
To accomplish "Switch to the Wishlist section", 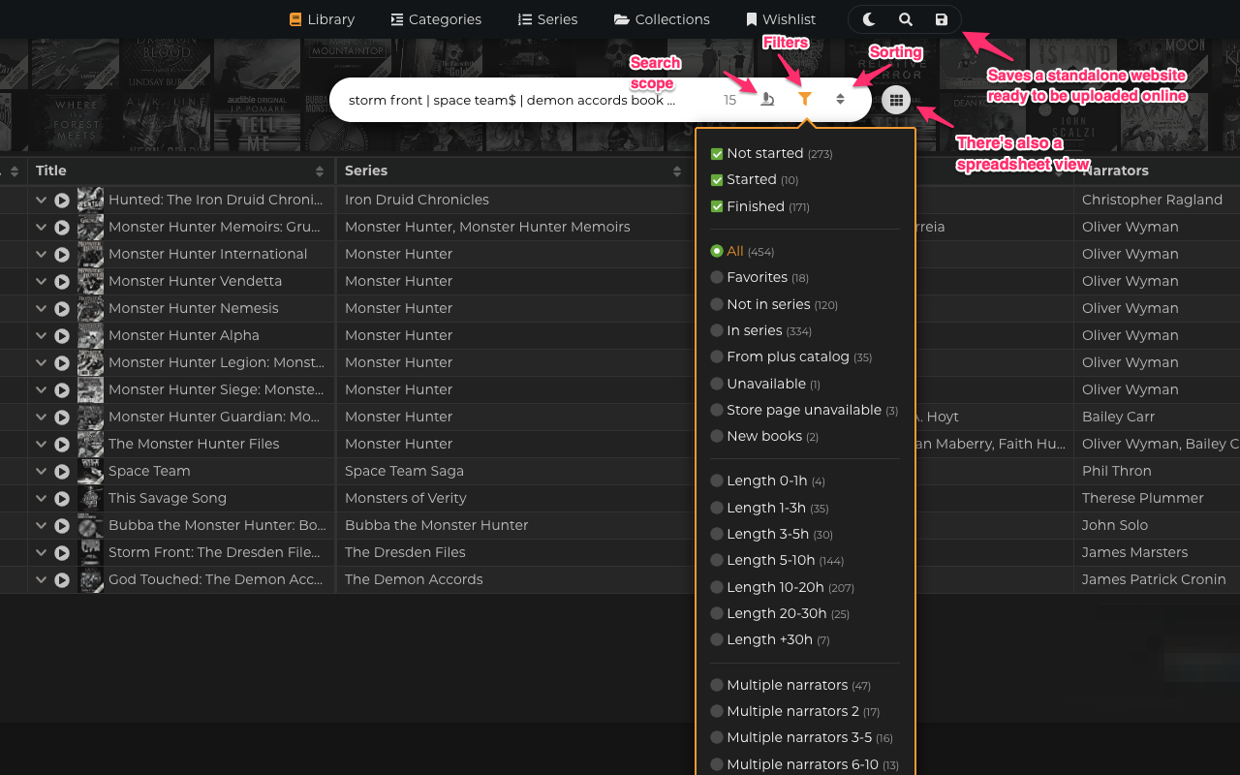I will point(781,18).
